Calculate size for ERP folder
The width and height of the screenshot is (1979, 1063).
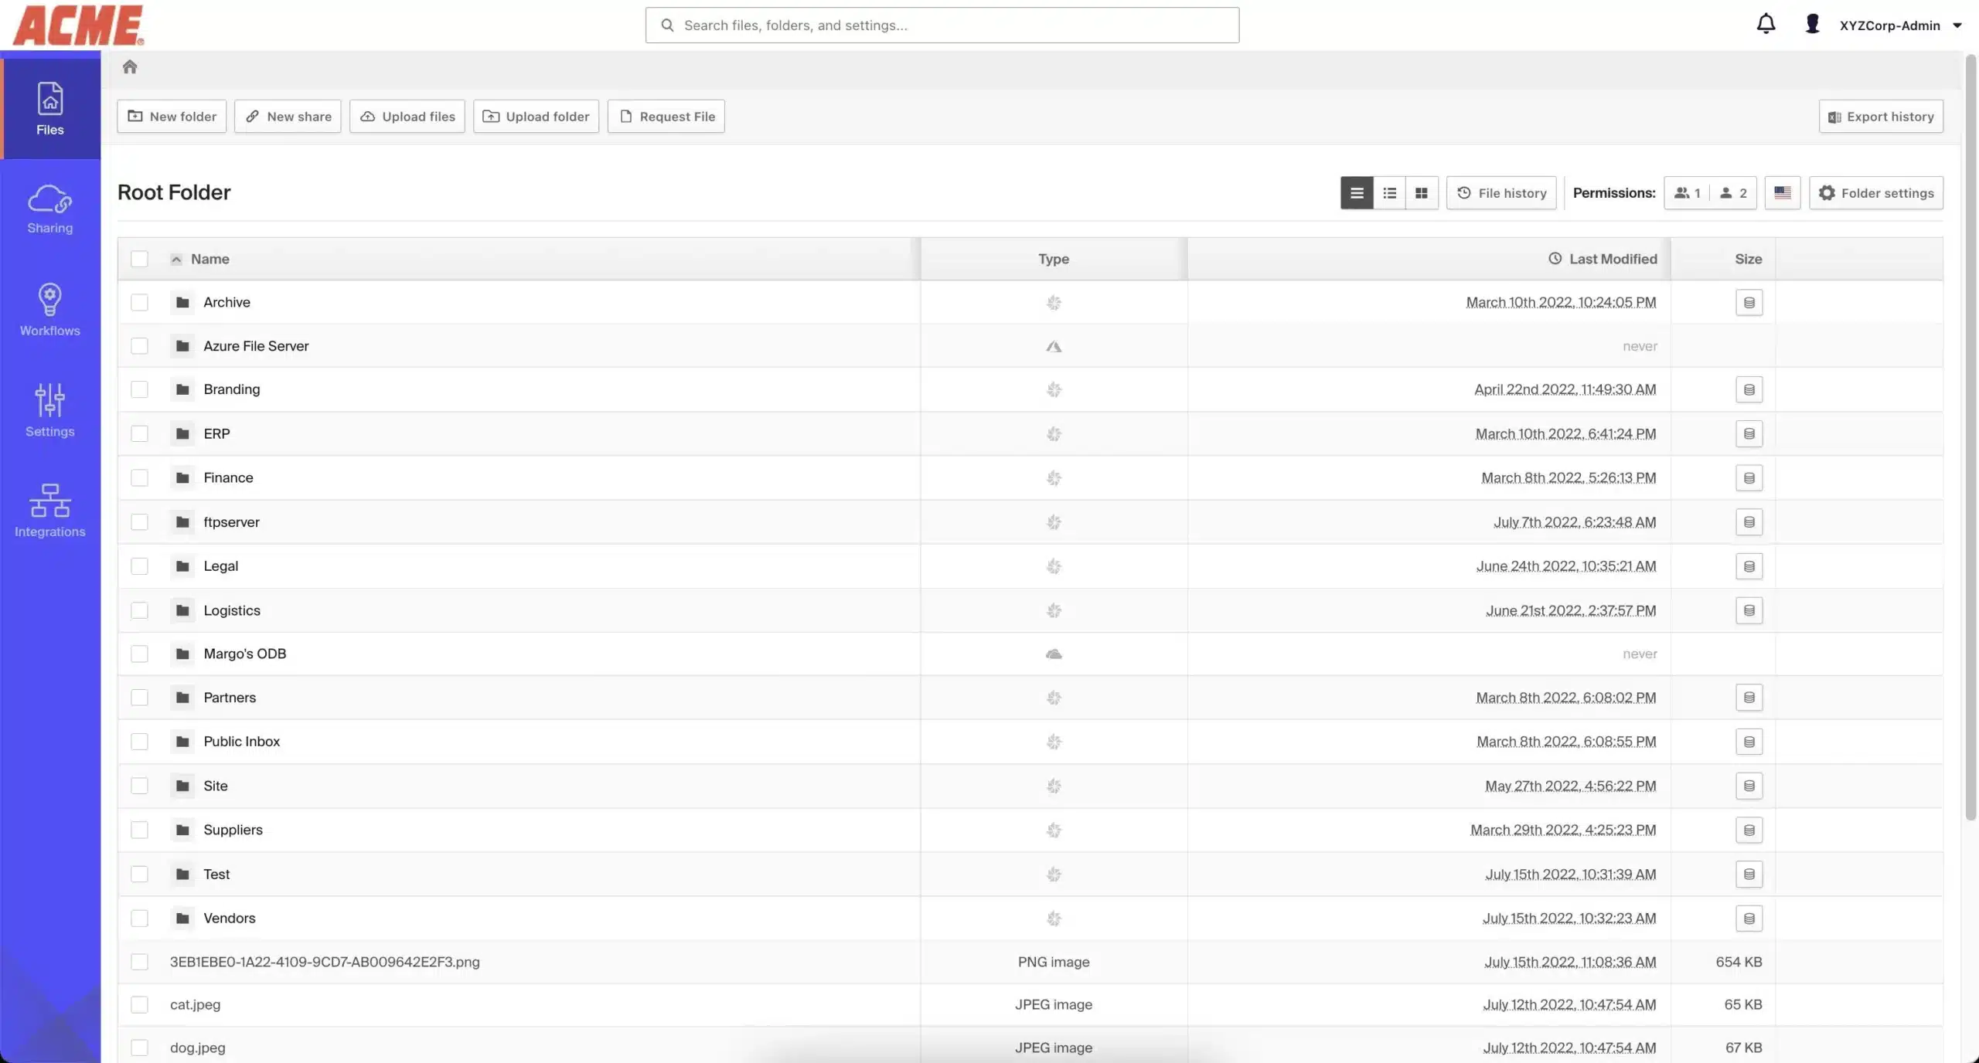[1749, 433]
